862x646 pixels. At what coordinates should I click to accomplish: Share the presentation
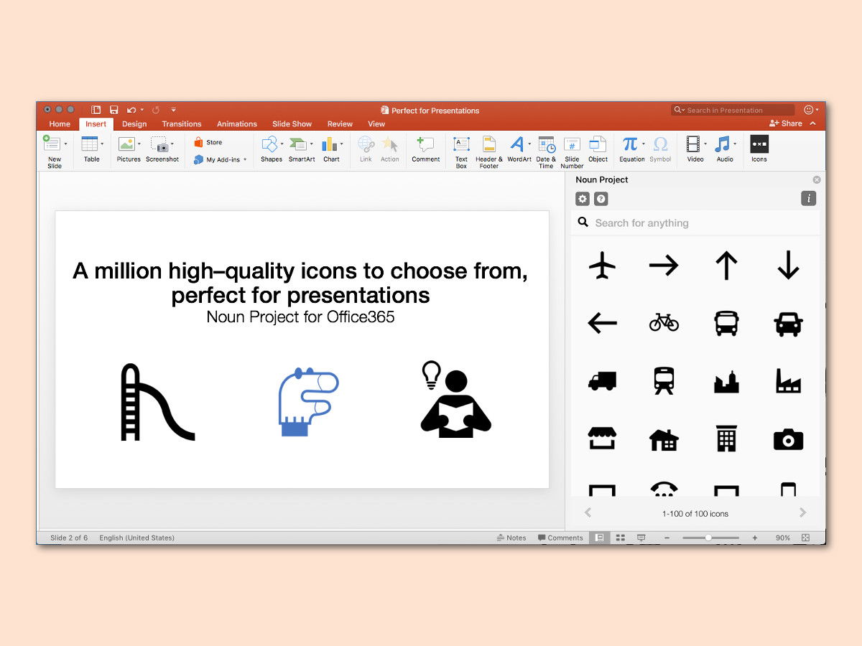click(x=785, y=123)
